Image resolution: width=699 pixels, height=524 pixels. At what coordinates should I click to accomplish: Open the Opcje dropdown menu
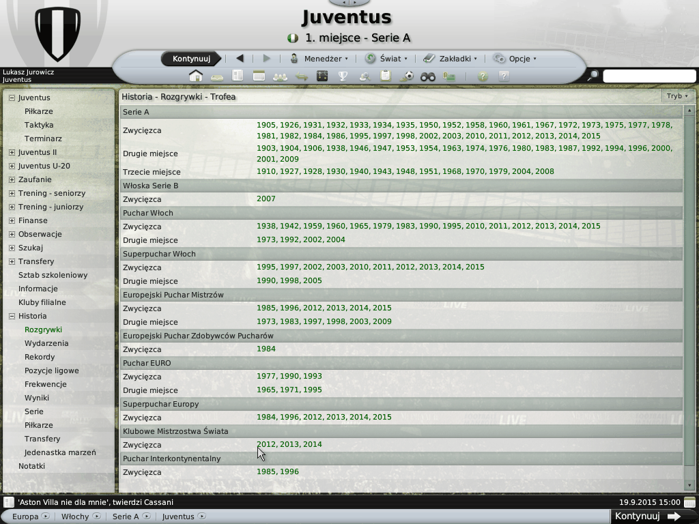515,59
